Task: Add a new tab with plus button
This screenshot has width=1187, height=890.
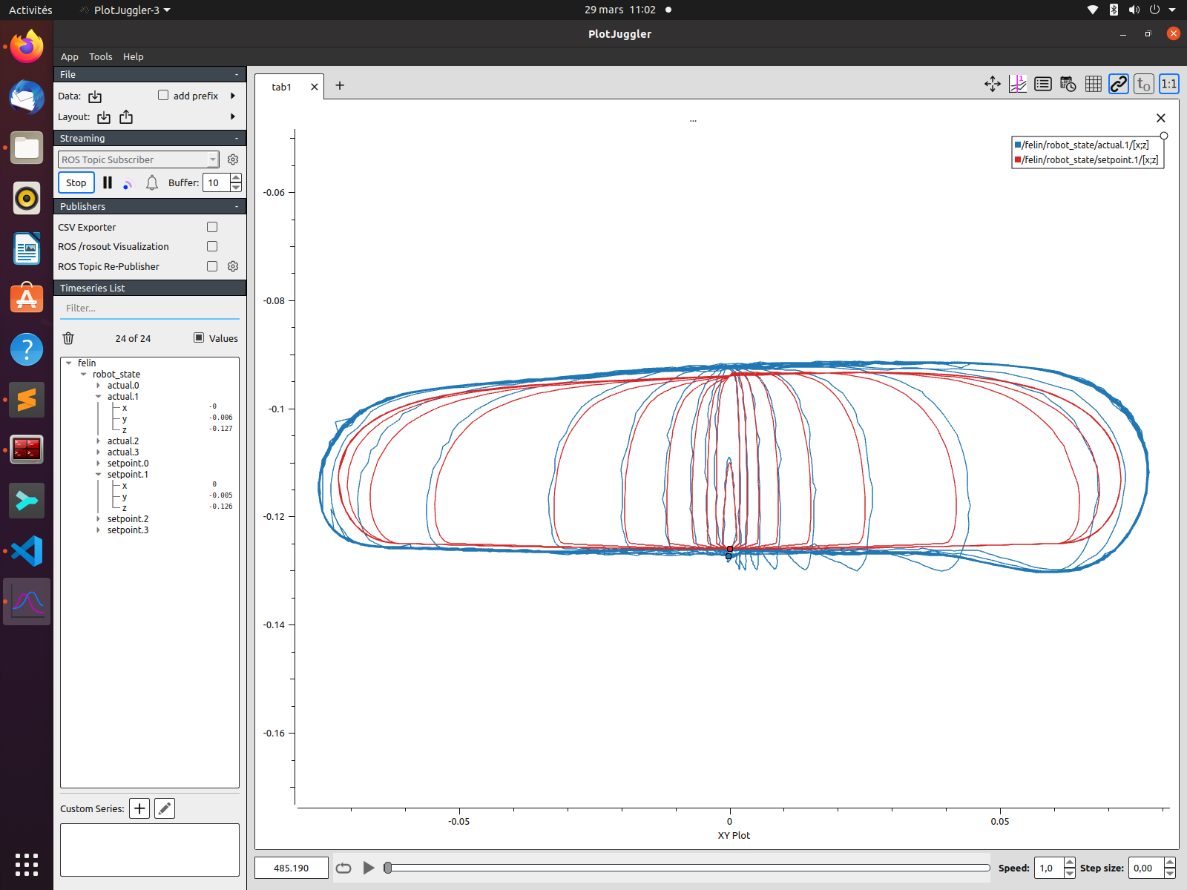Action: pos(340,85)
